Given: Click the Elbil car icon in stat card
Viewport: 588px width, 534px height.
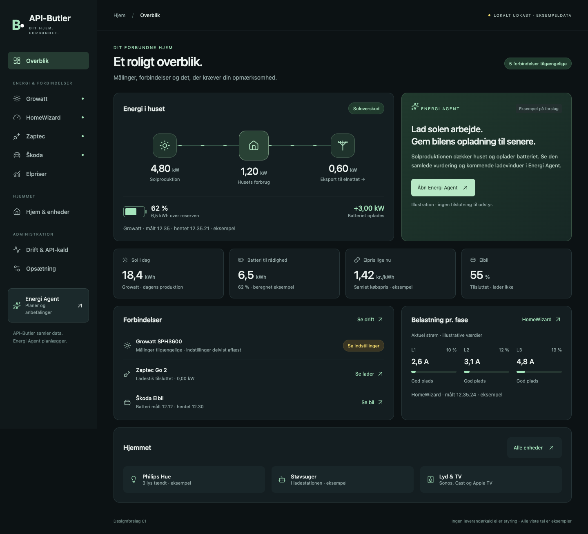Looking at the screenshot, I should [473, 260].
